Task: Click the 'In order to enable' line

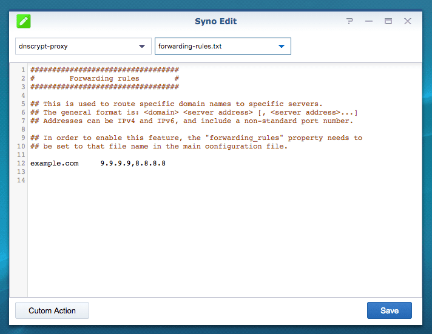Action: [196, 138]
